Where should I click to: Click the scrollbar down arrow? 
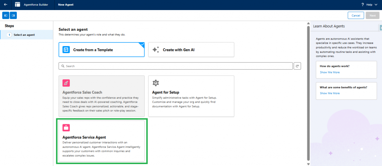coord(308,164)
